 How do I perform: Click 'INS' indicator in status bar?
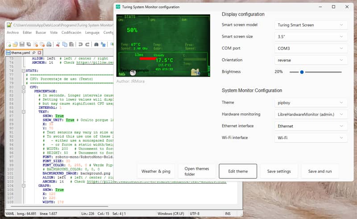pos(228,214)
